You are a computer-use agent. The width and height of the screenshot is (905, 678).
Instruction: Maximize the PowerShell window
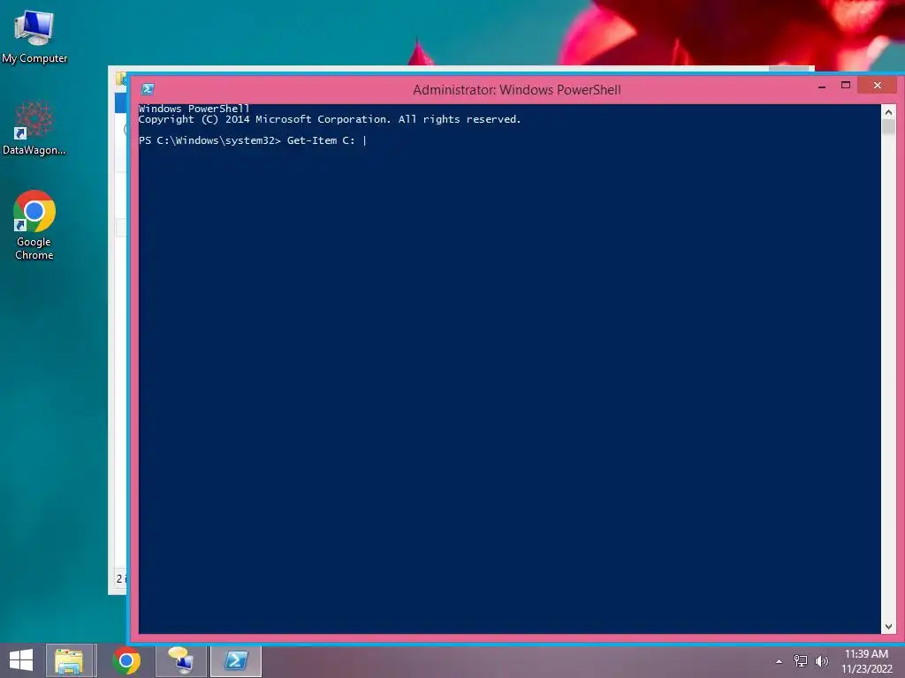pyautogui.click(x=846, y=86)
